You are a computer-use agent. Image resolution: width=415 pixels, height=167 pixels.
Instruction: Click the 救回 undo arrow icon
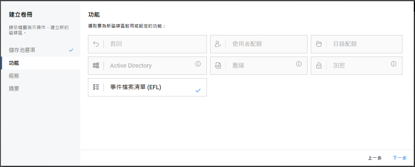click(x=96, y=44)
